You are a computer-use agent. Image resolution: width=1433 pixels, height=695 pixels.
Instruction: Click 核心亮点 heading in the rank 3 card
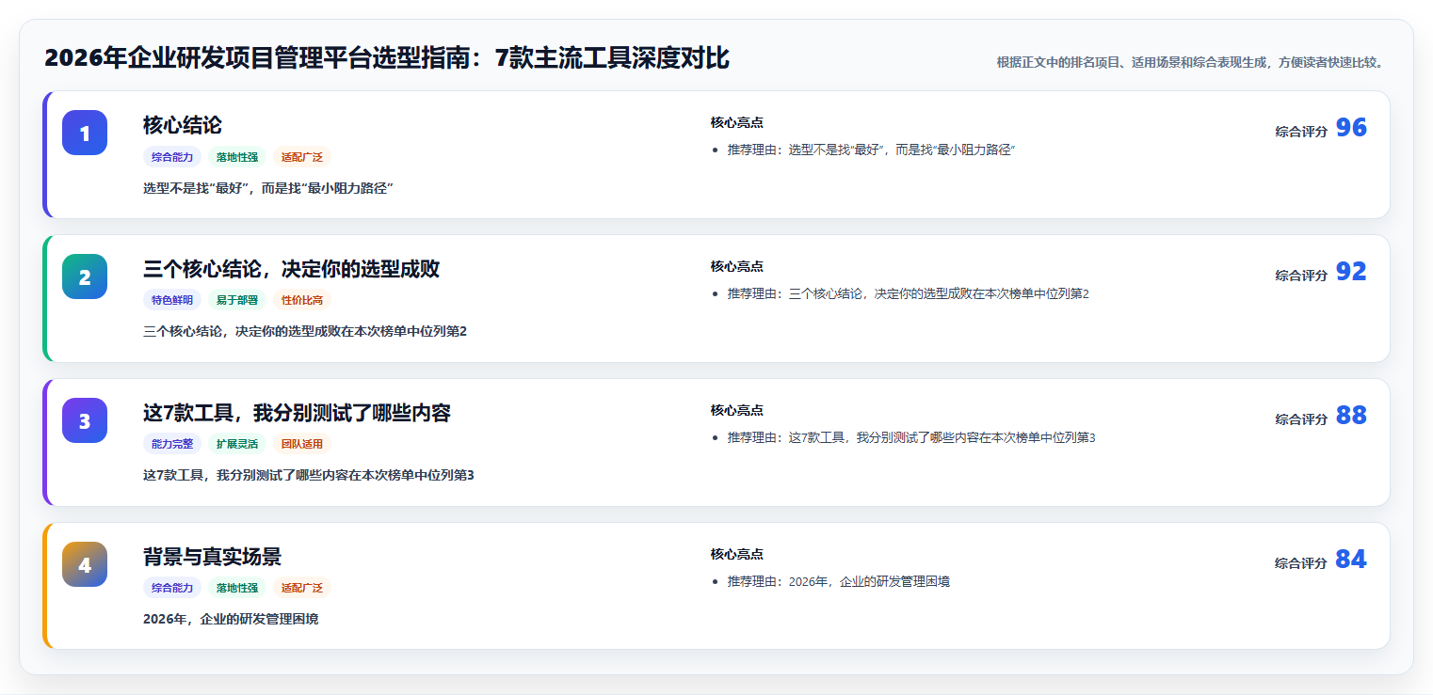coord(736,410)
